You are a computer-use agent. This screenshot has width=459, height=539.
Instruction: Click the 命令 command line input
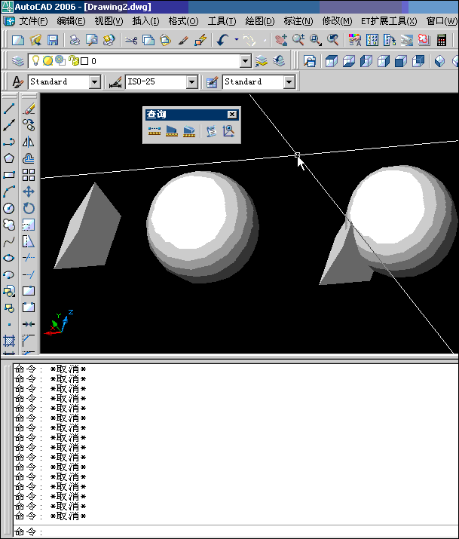(235, 531)
